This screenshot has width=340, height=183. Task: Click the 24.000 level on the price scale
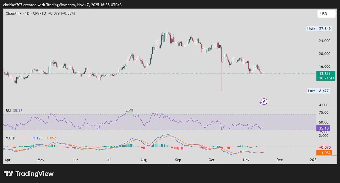[325, 41]
